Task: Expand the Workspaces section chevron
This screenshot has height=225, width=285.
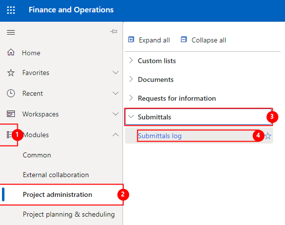Action: pos(116,114)
